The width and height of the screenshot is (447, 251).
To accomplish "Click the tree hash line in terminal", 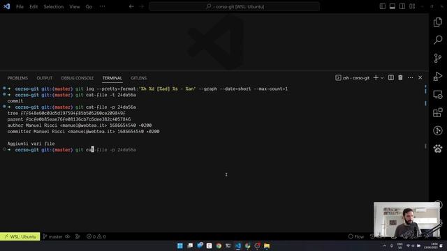I will (66, 113).
